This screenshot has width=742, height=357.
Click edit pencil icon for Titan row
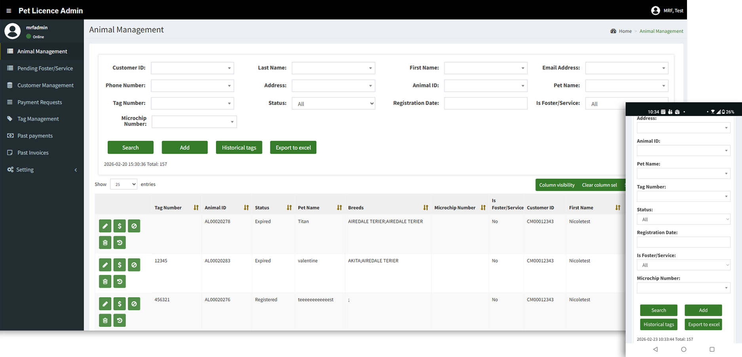(x=105, y=226)
